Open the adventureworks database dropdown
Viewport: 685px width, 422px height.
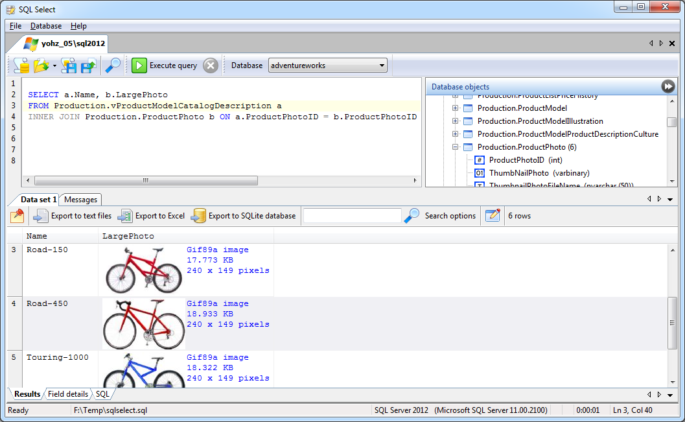click(x=382, y=65)
